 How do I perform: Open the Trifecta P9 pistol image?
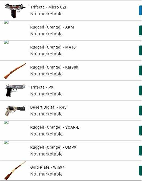coord(15,90)
